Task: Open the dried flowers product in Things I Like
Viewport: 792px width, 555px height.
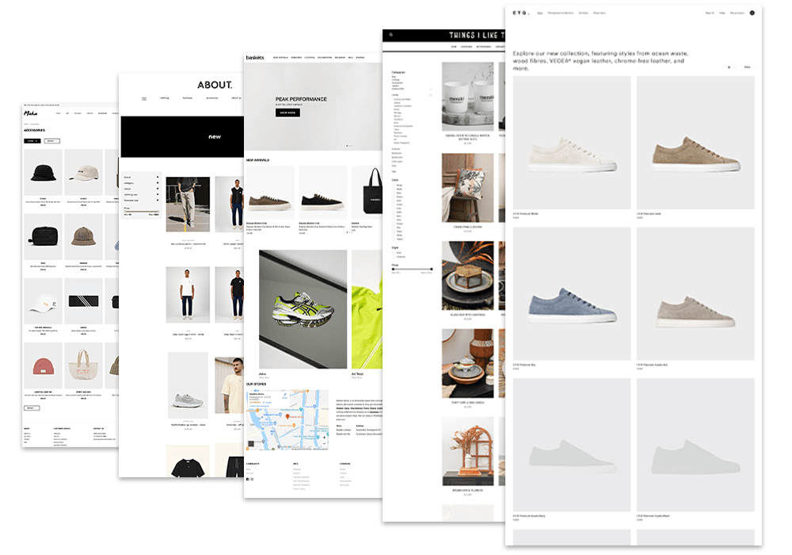Action: click(467, 451)
